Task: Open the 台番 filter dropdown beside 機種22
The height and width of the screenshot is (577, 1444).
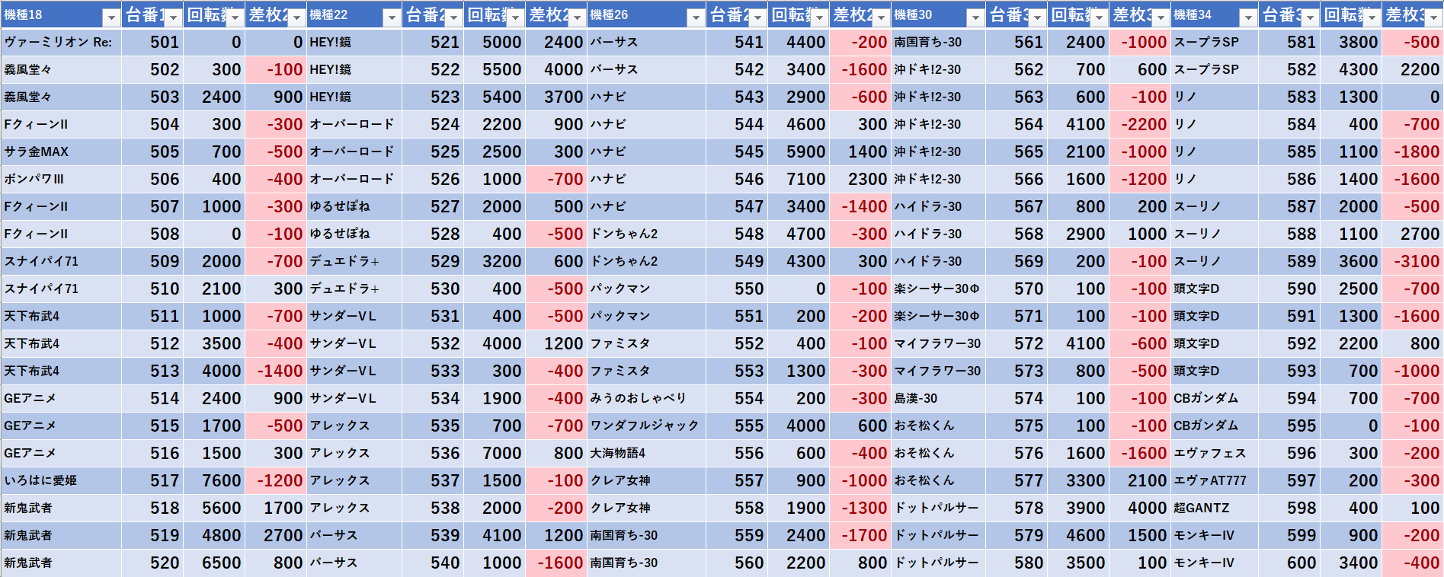Action: (454, 18)
